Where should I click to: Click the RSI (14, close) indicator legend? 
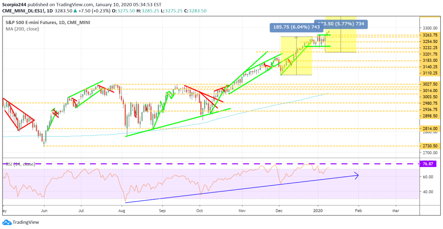(21, 164)
